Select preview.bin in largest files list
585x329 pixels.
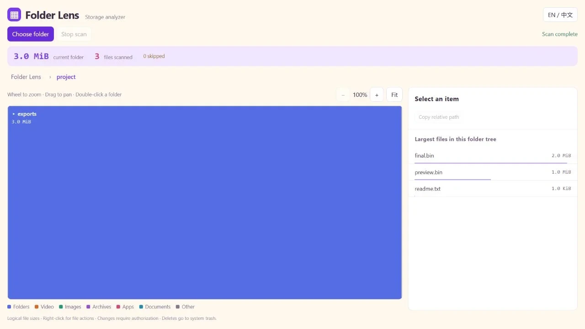point(493,172)
